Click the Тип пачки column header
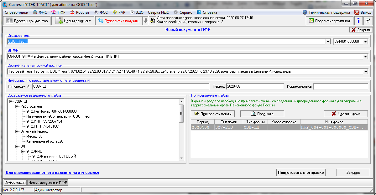 228,122
